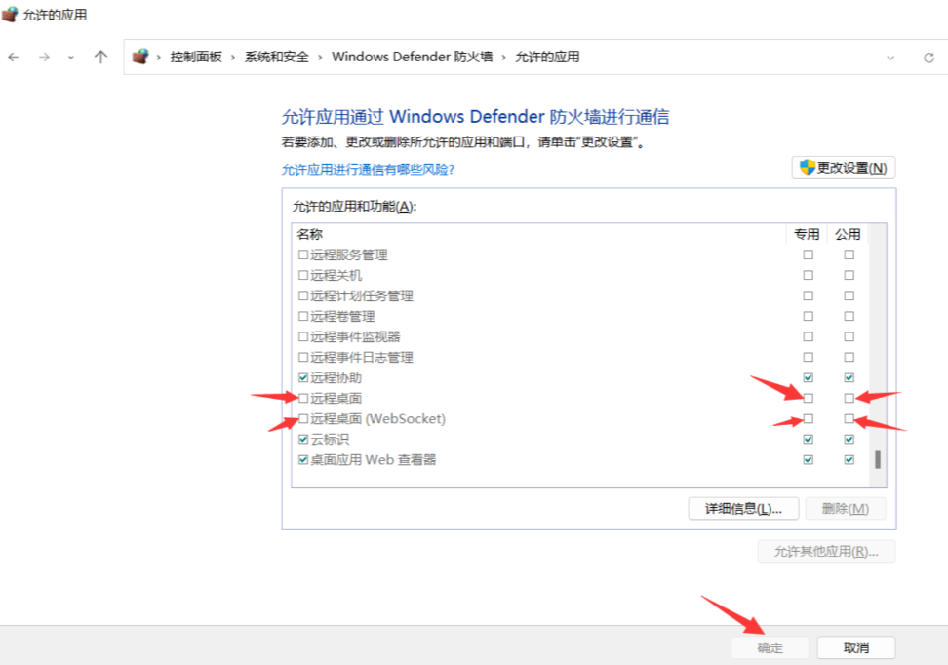Viewport: 948px width, 665px height.
Task: Expand chevron after 控制面板 breadcrumb
Action: (x=232, y=58)
